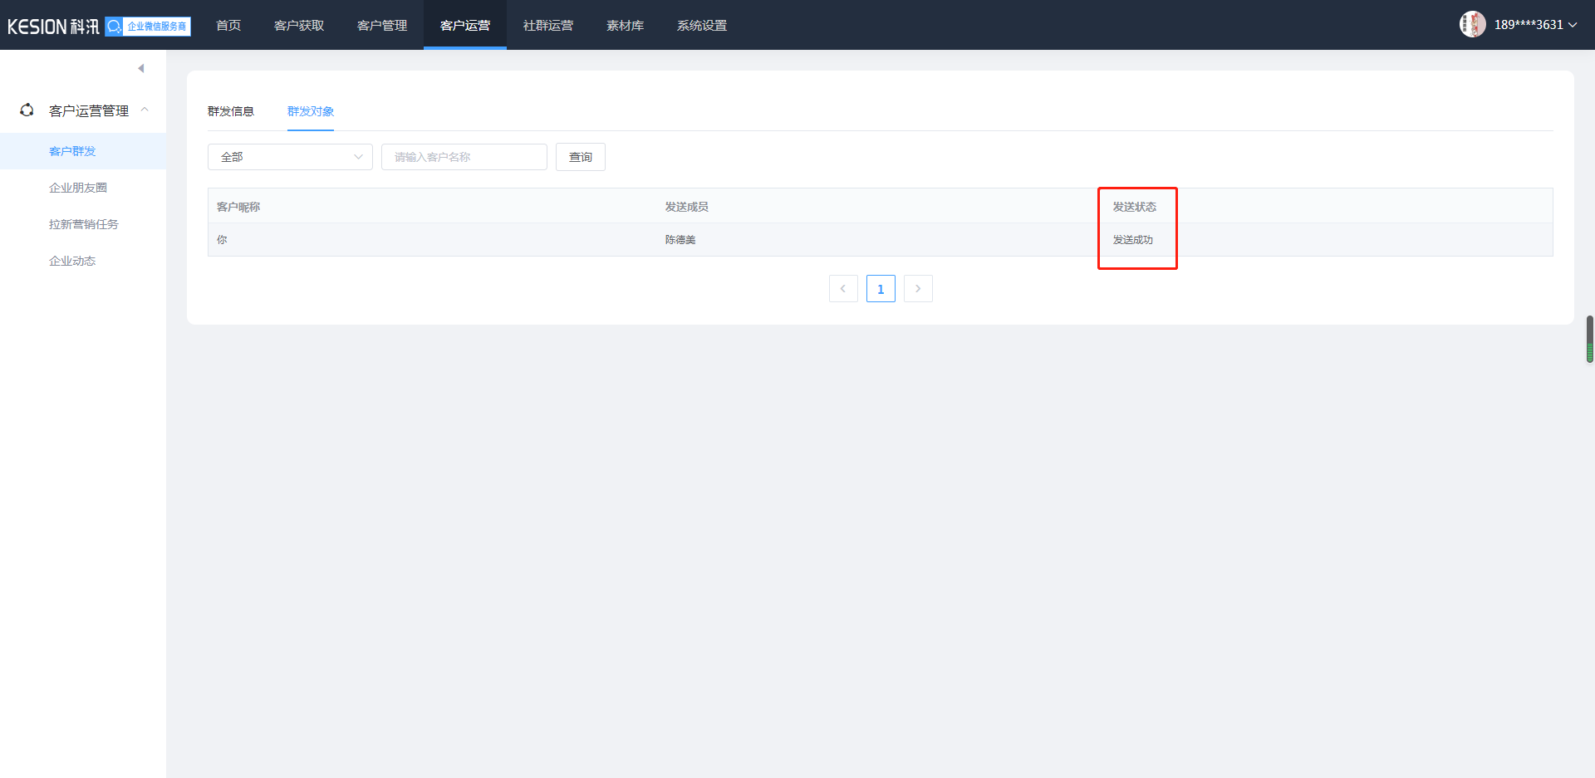
Task: Open the 客户管理 top menu
Action: [x=382, y=26]
